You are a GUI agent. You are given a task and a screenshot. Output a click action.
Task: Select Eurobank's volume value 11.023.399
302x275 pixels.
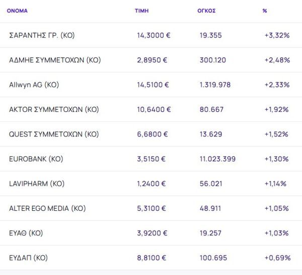tap(217, 159)
